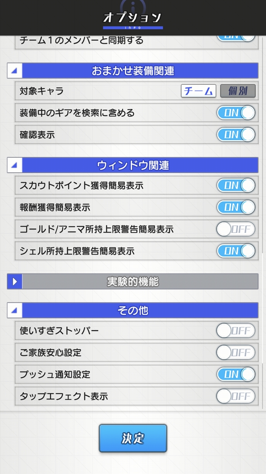266x474 pixels.
Task: Enable ゴールド/アニマ所持上限警告簡易表示
Action: pos(236,229)
